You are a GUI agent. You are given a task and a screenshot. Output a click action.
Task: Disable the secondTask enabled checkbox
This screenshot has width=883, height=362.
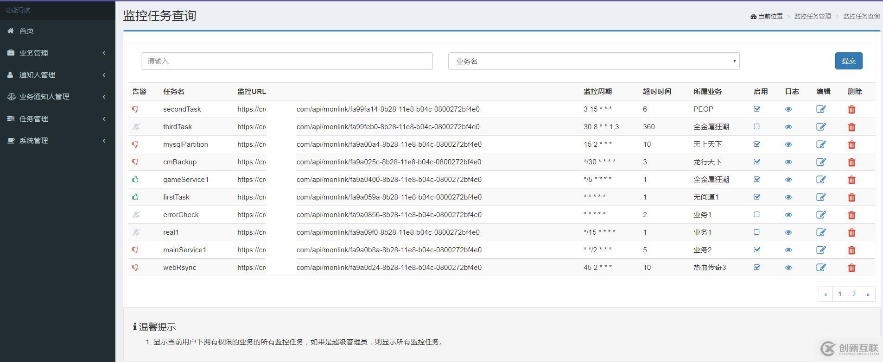click(x=757, y=109)
